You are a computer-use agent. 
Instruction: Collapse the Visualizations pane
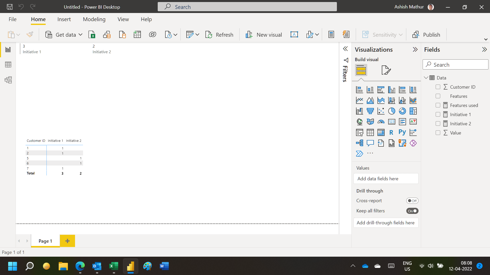415,49
